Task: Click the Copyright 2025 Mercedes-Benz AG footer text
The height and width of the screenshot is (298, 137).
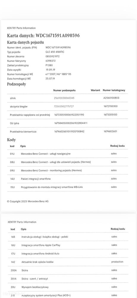Action: (28, 201)
